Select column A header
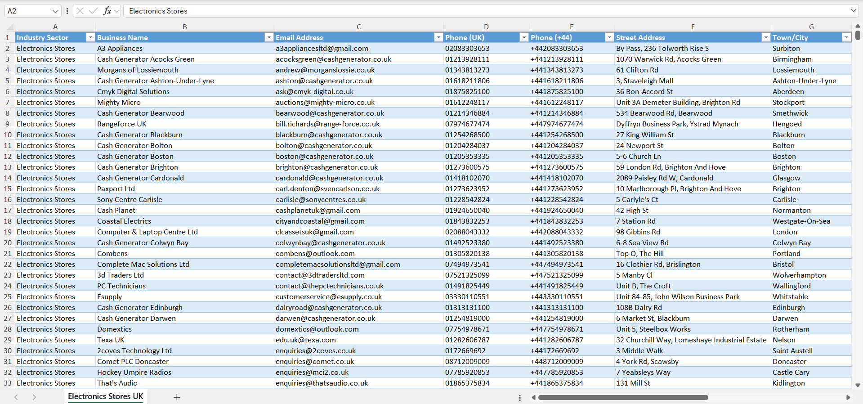This screenshot has width=863, height=404. click(x=55, y=27)
